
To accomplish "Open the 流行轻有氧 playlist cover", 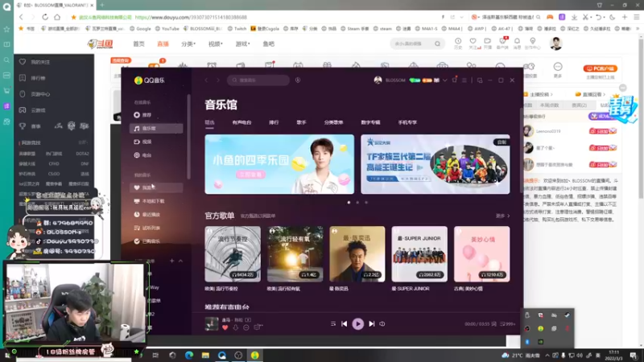I will click(295, 254).
